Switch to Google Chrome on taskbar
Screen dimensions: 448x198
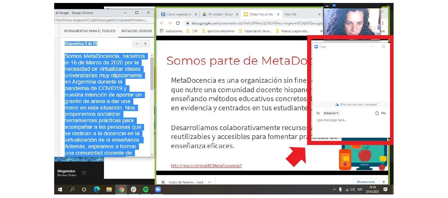click(121, 190)
